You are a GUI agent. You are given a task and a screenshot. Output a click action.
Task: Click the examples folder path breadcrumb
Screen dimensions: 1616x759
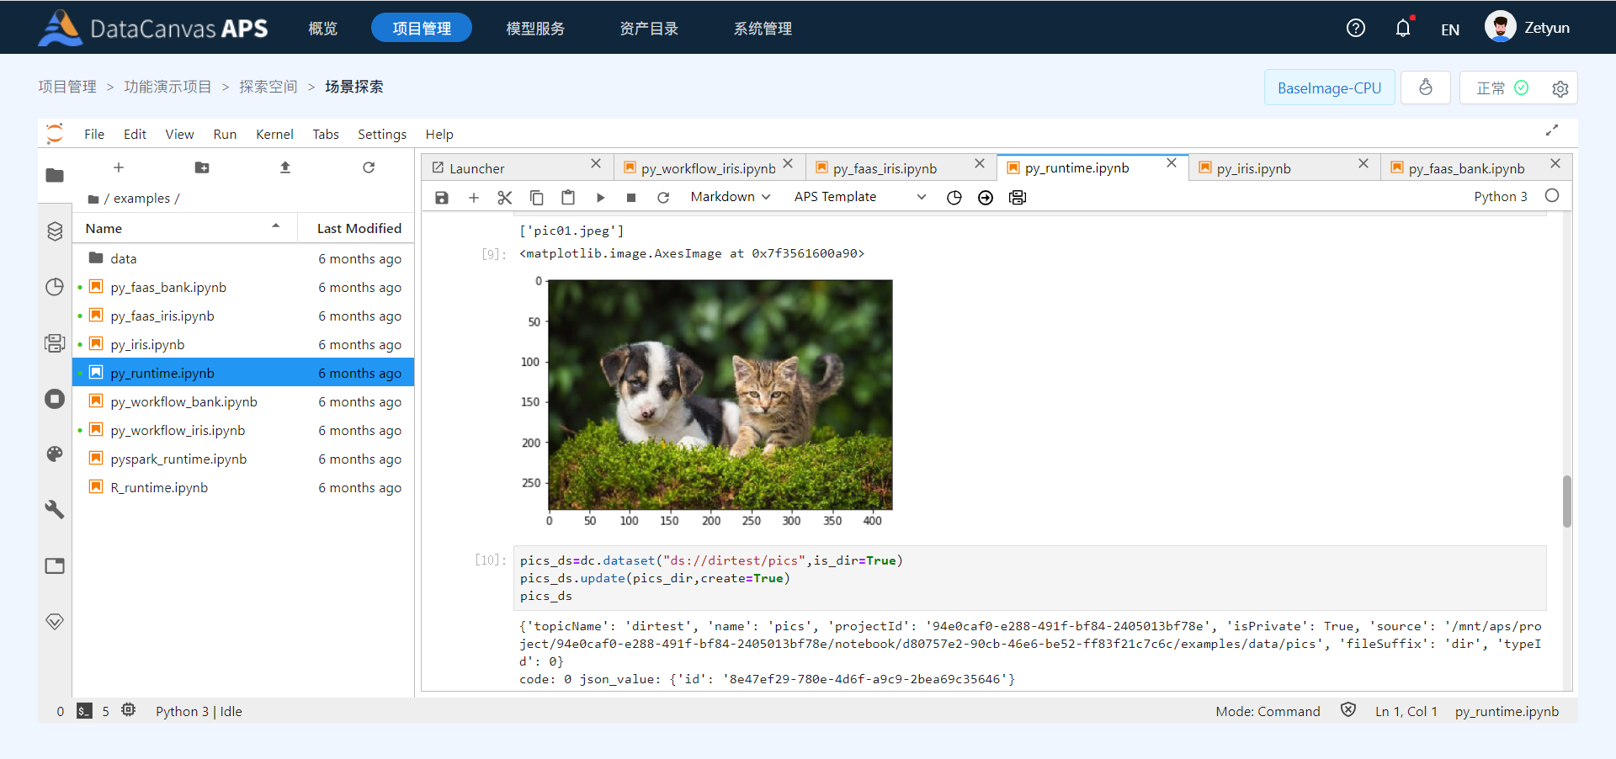point(141,199)
